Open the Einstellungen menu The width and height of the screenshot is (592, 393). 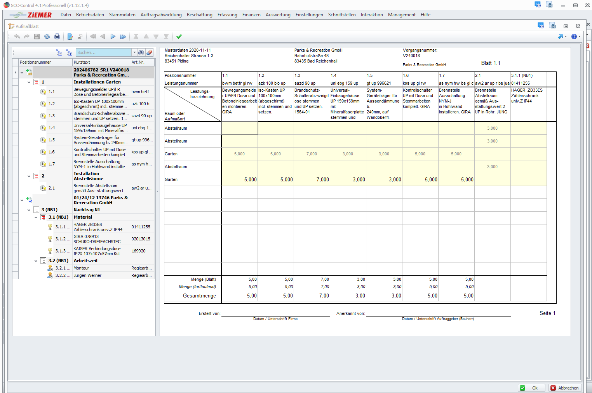[309, 15]
